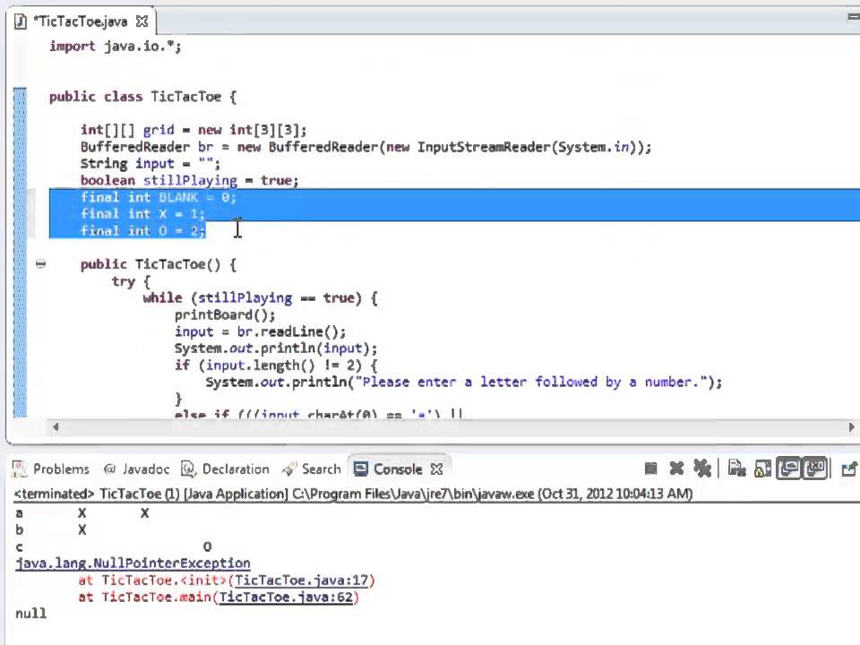Click the "Please enter a letter" println line
The height and width of the screenshot is (645, 860).
[x=464, y=383]
